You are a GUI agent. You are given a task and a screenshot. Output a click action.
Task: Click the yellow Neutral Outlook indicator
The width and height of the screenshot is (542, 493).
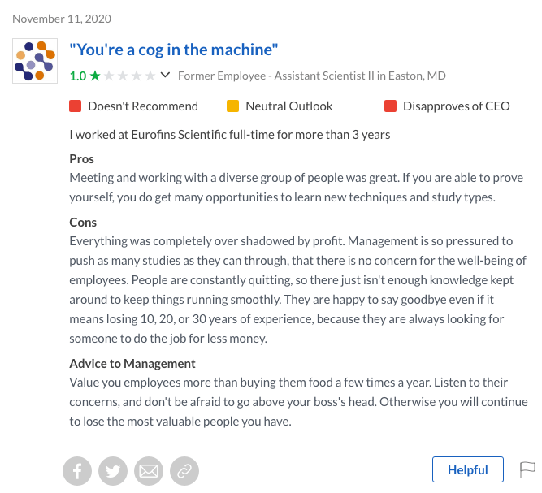pos(232,106)
